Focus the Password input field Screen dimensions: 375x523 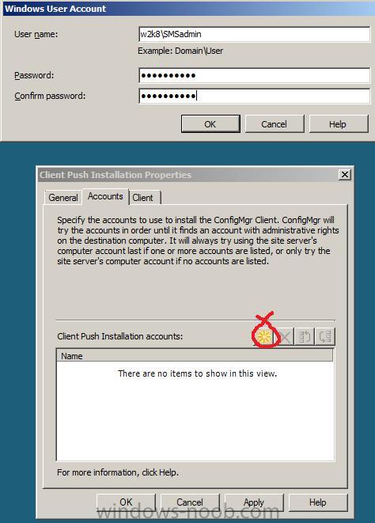[x=255, y=75]
